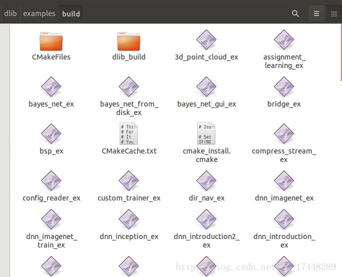Select the 3d_point_cloud_ex executable
This screenshot has height=277, width=342.
pos(206,41)
